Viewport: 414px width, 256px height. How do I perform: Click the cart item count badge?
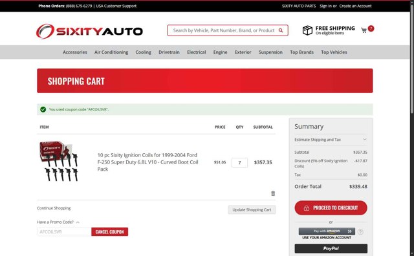(x=371, y=28)
